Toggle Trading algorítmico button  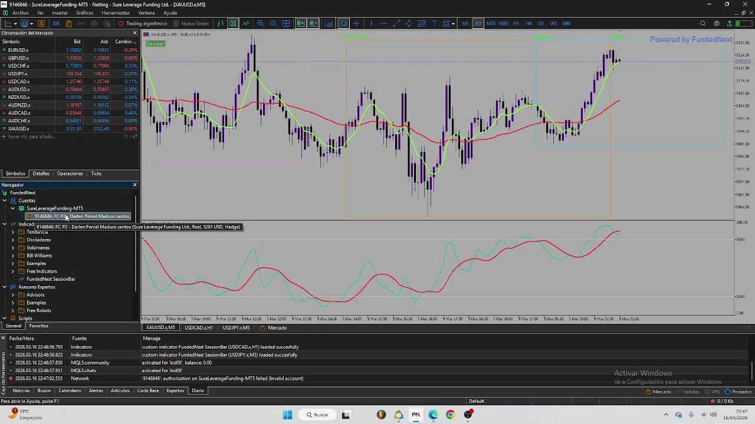(143, 24)
